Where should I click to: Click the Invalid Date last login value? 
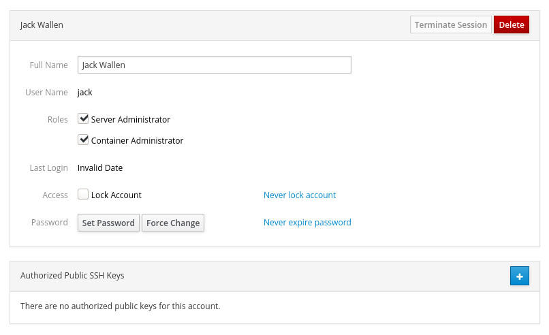pos(100,168)
